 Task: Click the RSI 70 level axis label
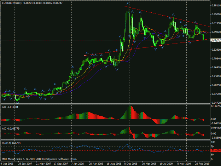tap(213, 147)
